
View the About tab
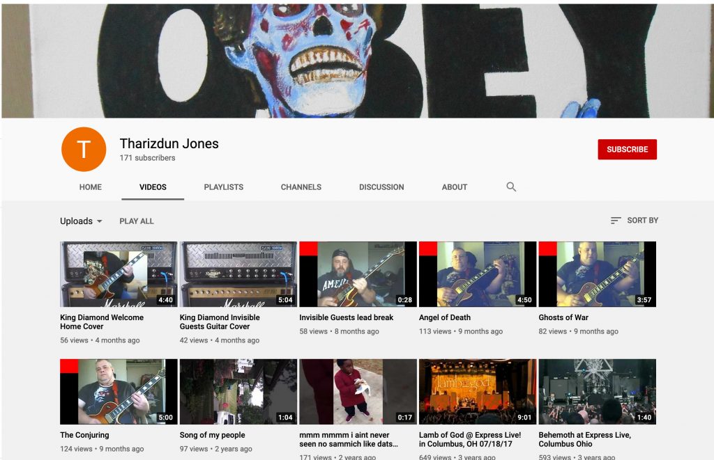(455, 187)
